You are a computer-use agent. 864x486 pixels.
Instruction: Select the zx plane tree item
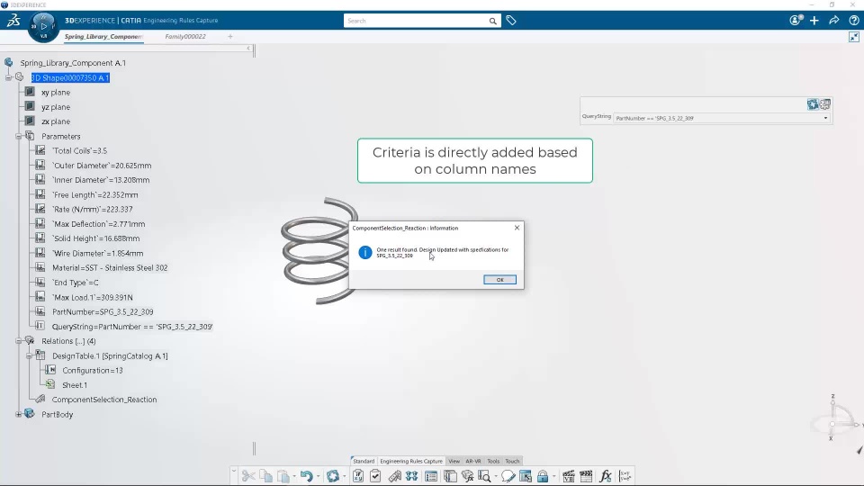tap(56, 121)
